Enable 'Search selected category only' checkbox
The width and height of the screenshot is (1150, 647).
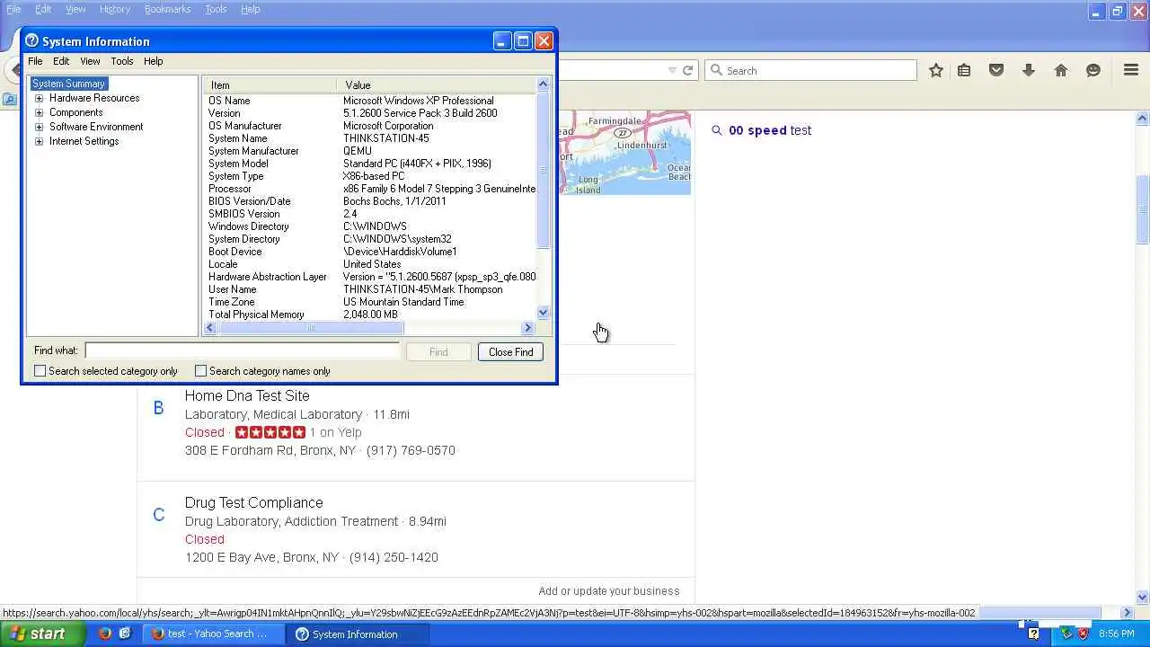pyautogui.click(x=40, y=371)
